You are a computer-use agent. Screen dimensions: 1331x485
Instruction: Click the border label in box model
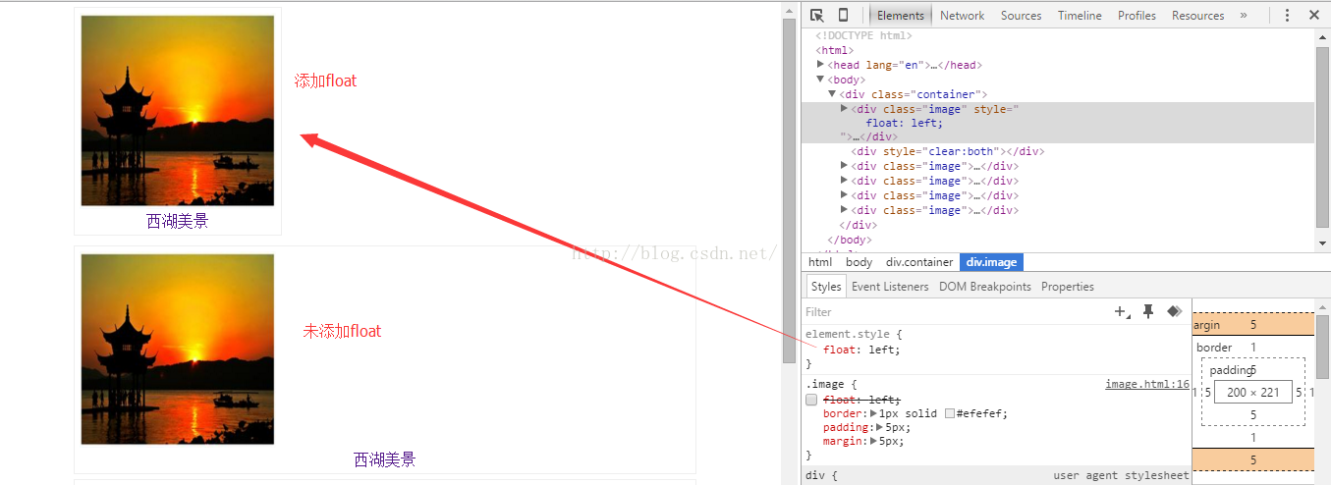tap(1214, 348)
